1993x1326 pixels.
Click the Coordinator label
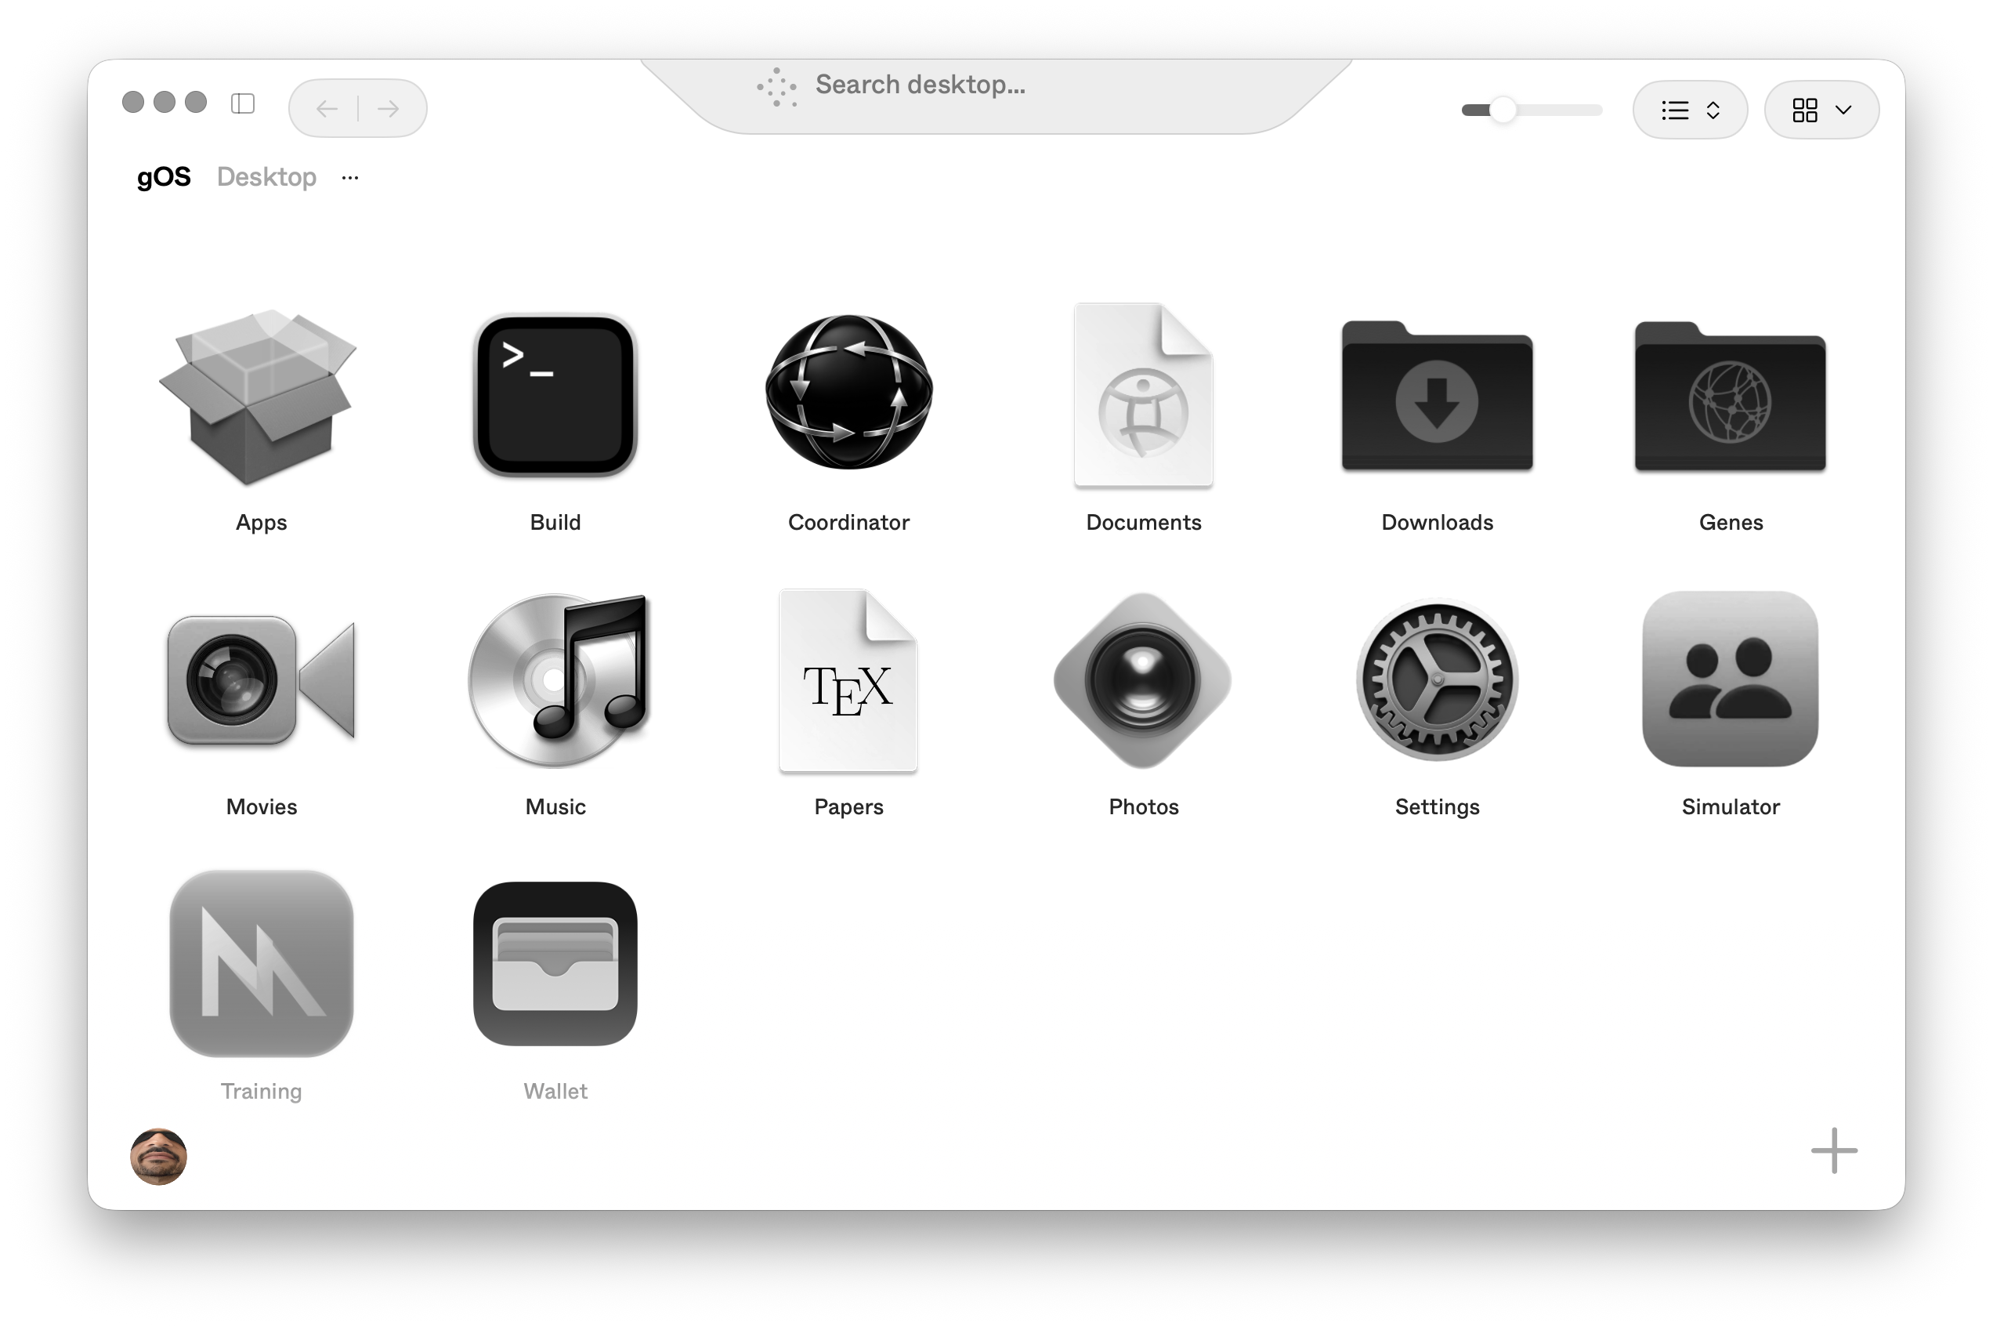tap(848, 522)
